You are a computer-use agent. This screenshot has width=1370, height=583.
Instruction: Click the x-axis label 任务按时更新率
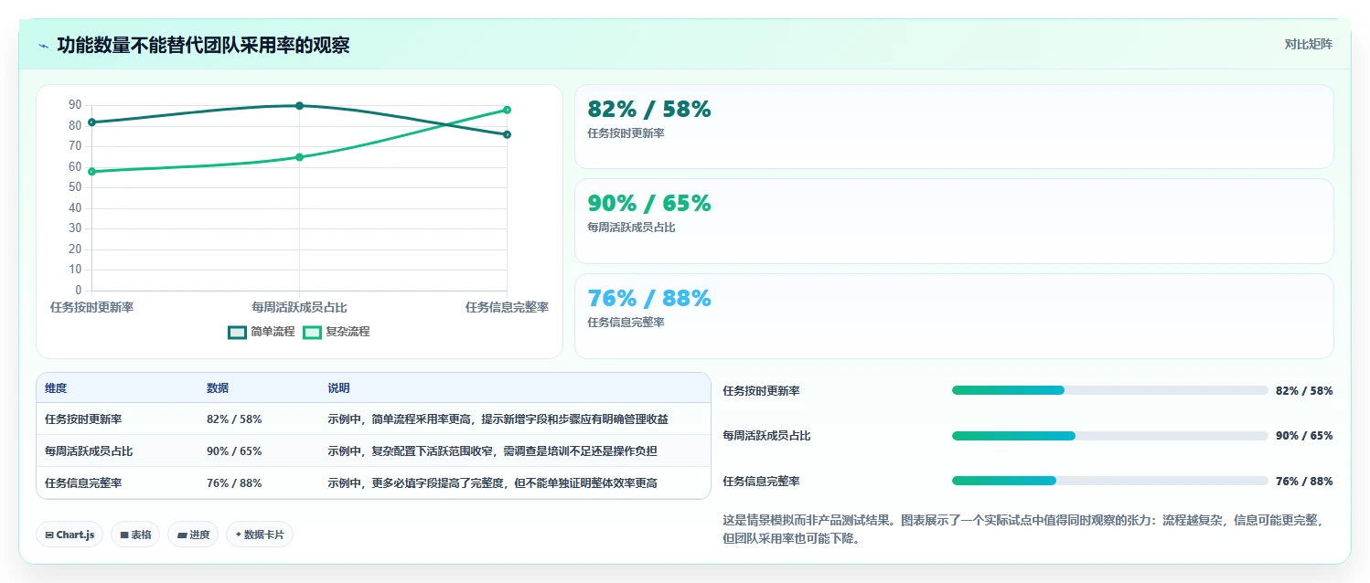(x=91, y=307)
